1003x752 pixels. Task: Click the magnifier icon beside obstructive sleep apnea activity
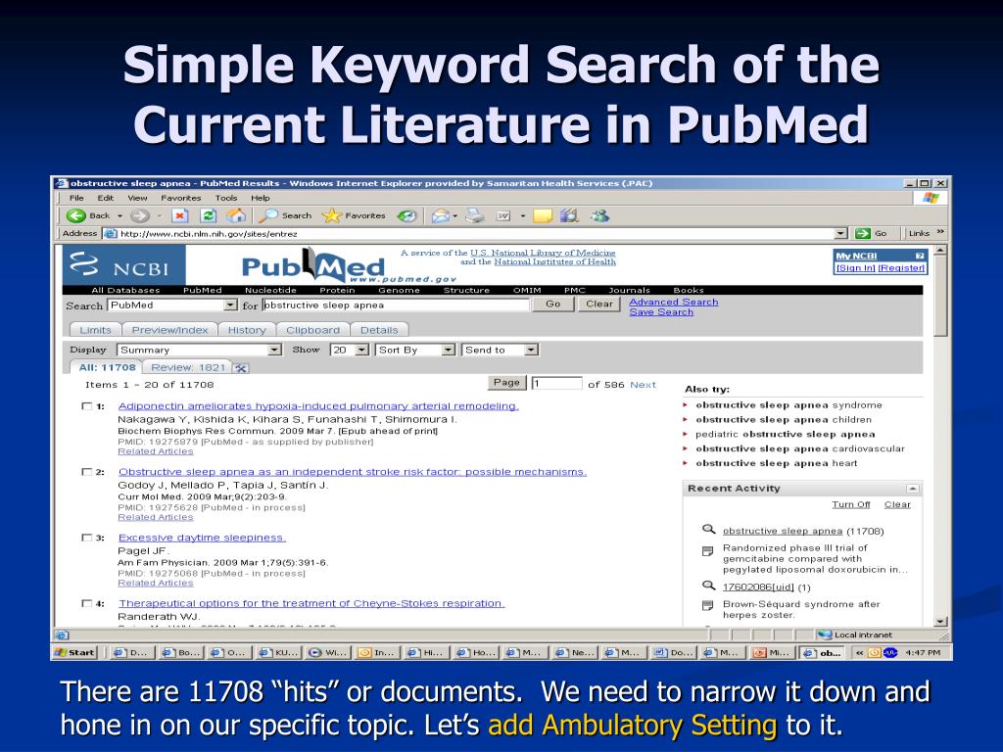pyautogui.click(x=708, y=530)
